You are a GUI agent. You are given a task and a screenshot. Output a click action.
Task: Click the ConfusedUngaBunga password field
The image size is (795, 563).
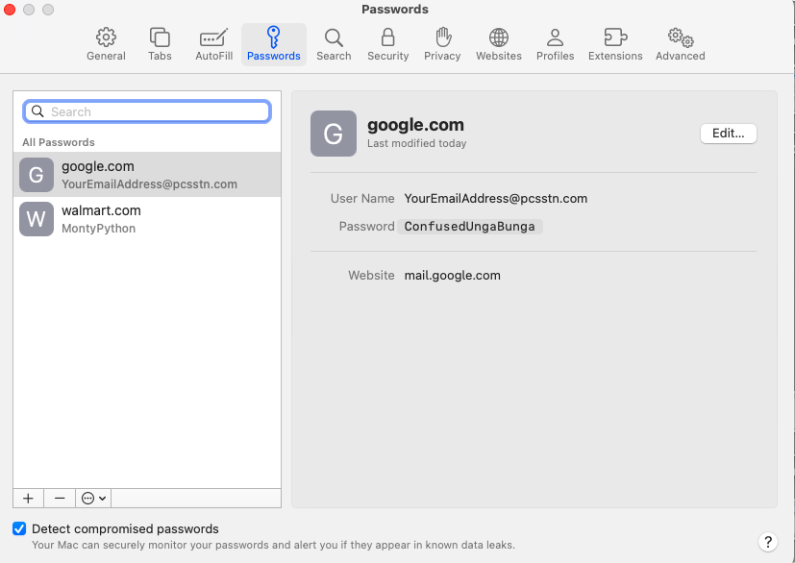pos(469,227)
